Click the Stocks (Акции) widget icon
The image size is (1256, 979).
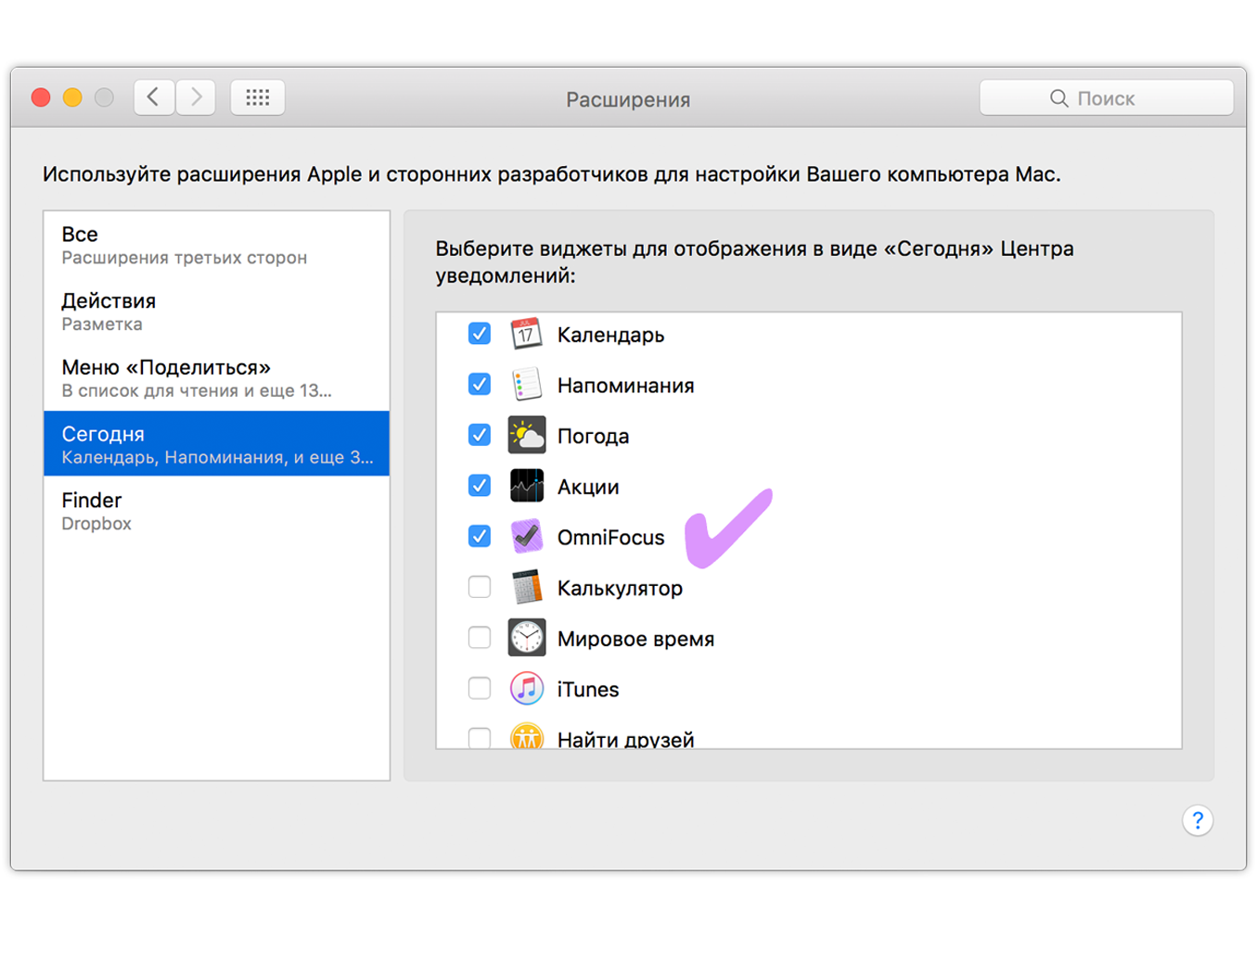526,486
